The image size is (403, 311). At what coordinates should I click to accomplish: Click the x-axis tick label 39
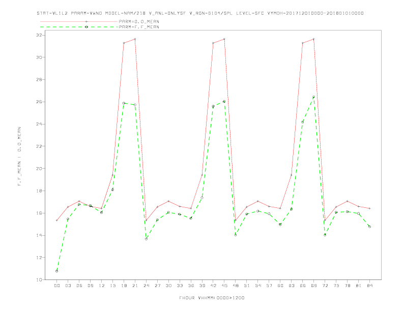[x=202, y=286]
